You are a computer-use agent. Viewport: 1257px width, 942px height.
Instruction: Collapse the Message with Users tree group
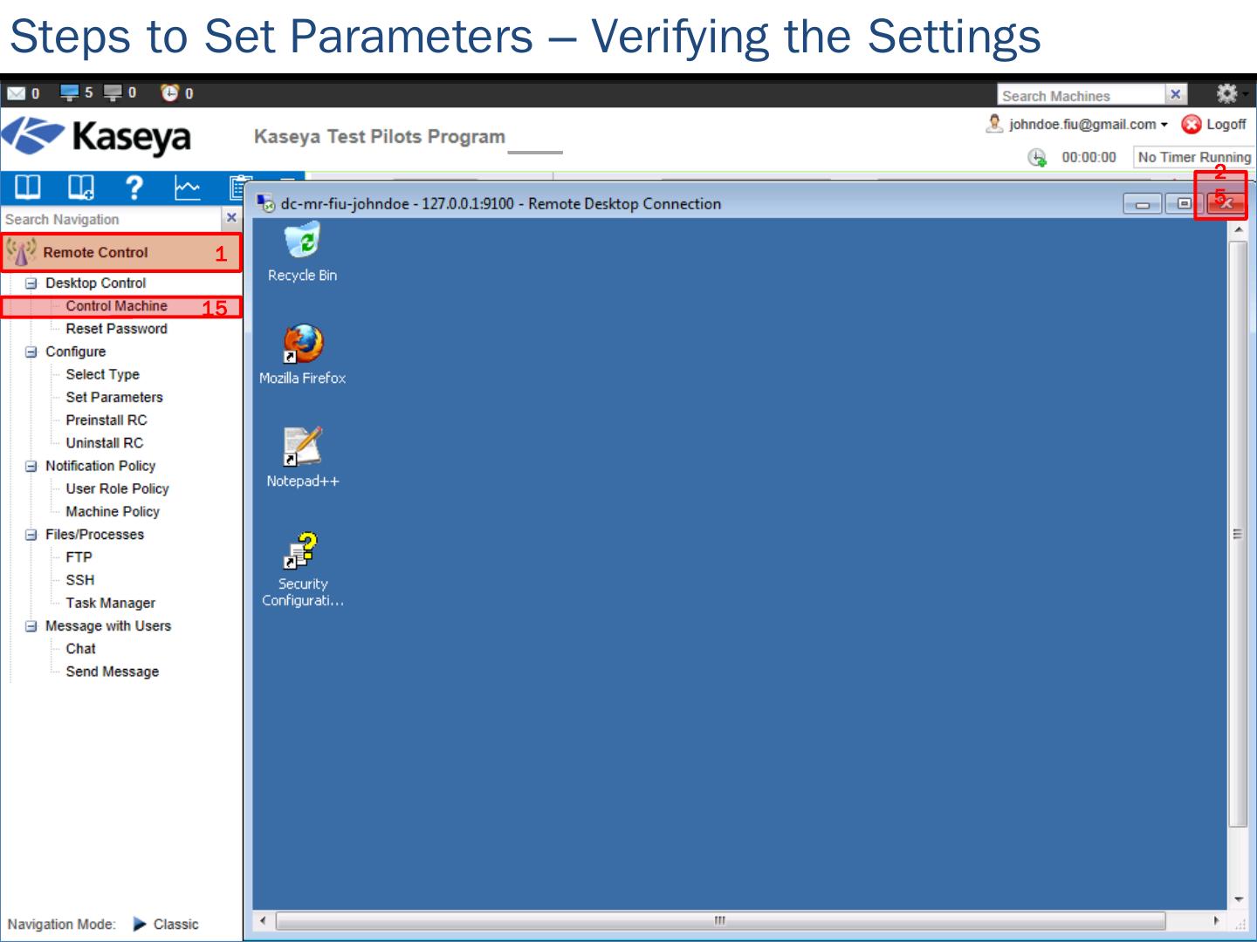click(x=31, y=626)
